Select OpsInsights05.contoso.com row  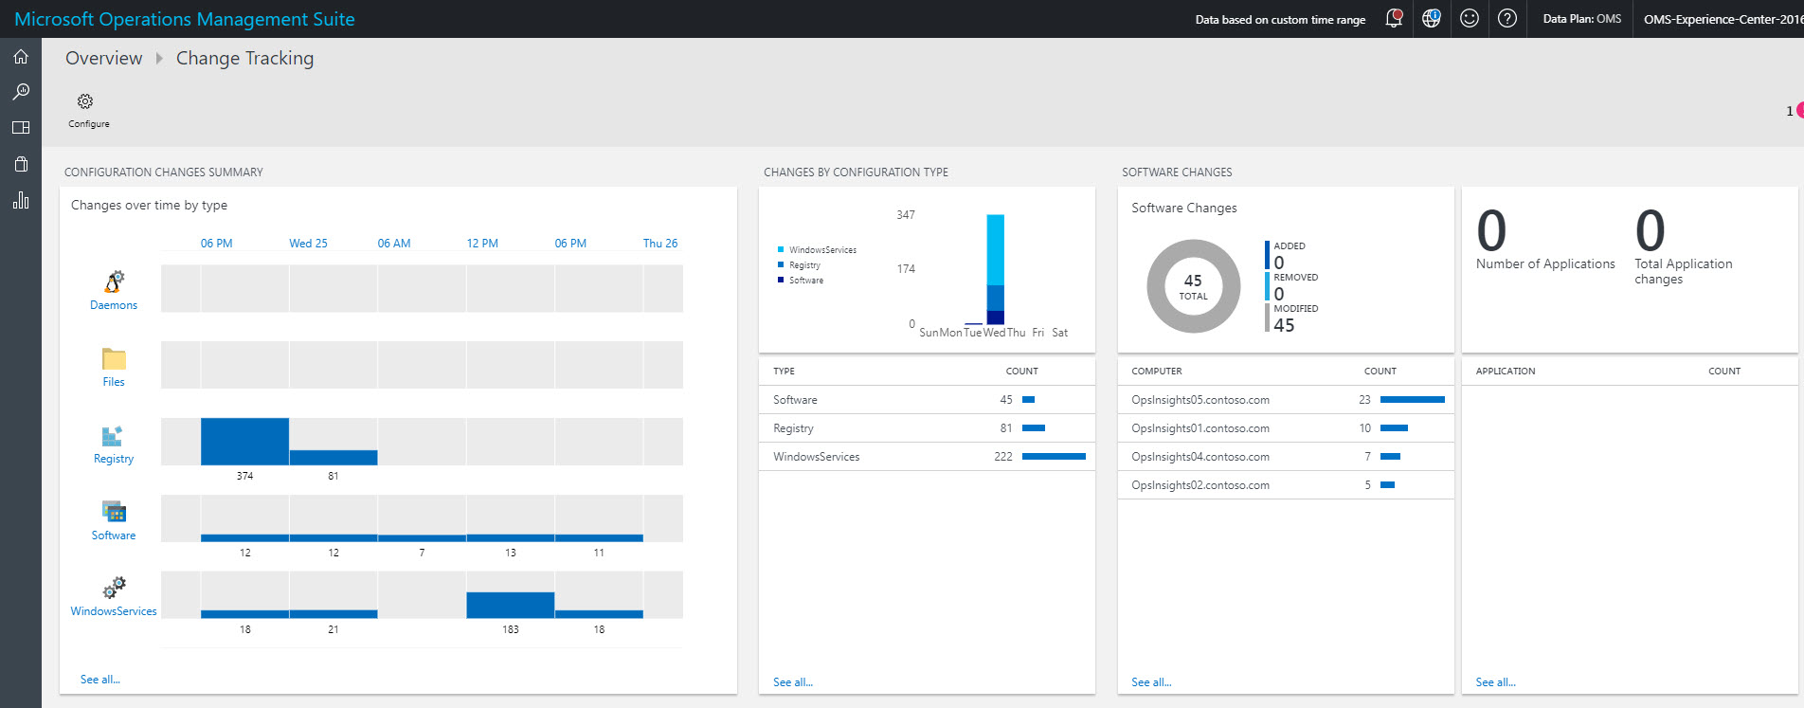[1286, 400]
